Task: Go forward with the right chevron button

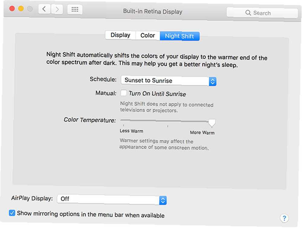Action: pyautogui.click(x=57, y=9)
